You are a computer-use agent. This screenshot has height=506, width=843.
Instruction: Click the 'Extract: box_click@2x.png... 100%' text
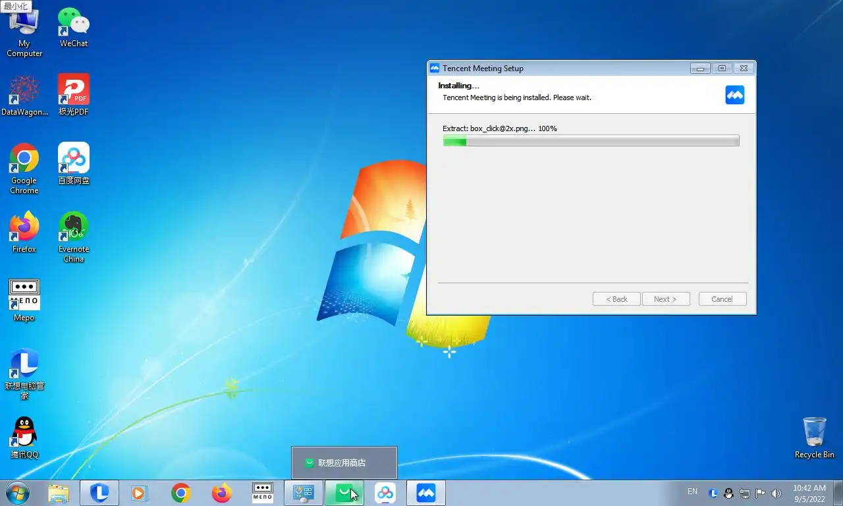click(500, 128)
